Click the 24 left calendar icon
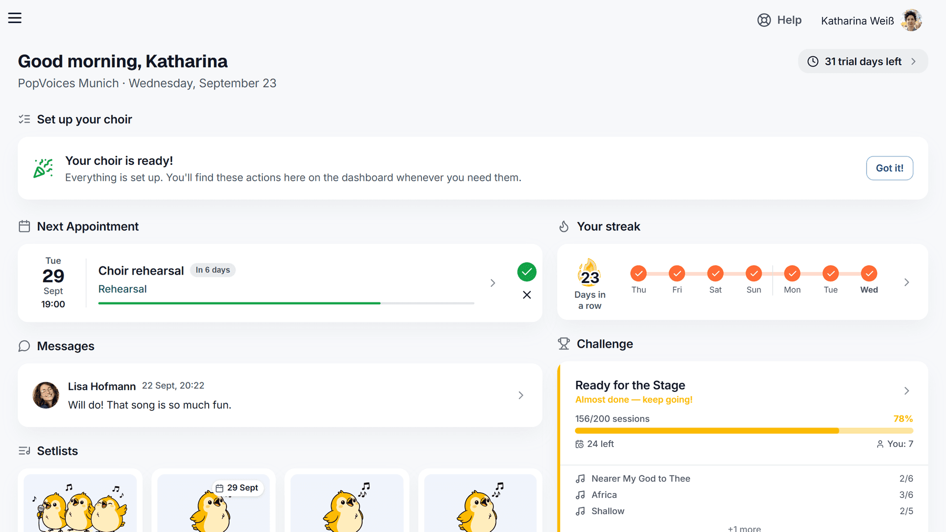946x532 pixels. point(580,444)
